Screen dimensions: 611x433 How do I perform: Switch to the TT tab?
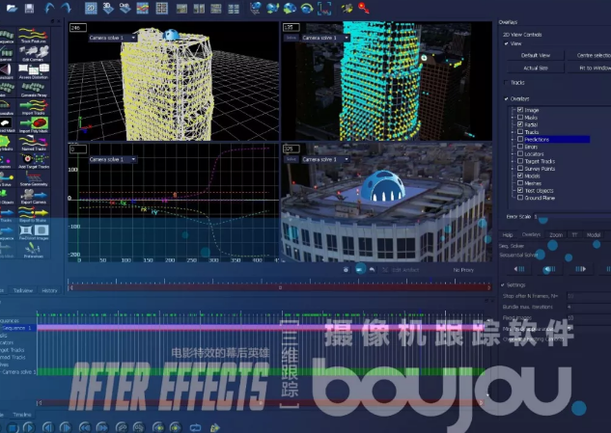(x=574, y=234)
